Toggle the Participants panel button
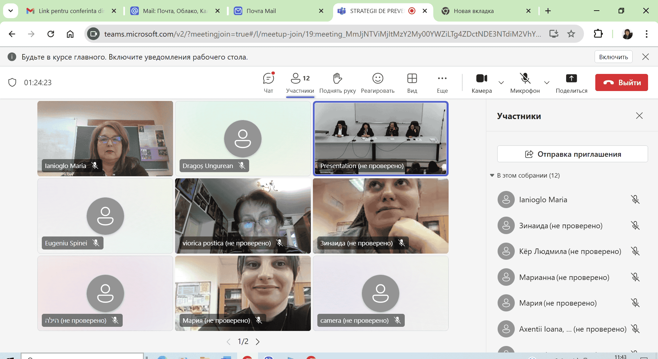Screen dimensions: 658x359 pyautogui.click(x=300, y=82)
